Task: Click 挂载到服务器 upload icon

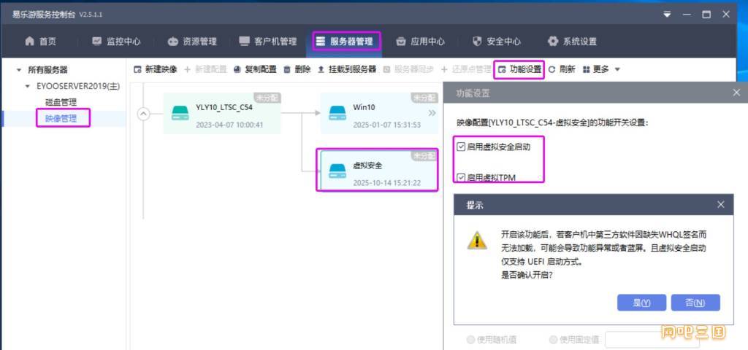Action: tap(321, 69)
